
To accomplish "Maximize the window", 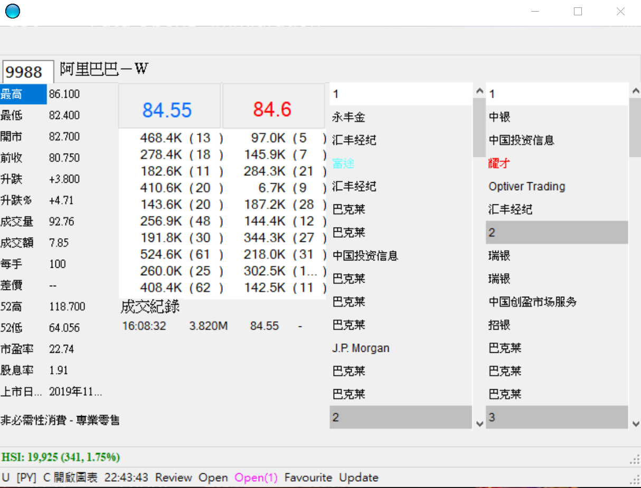I will [578, 11].
